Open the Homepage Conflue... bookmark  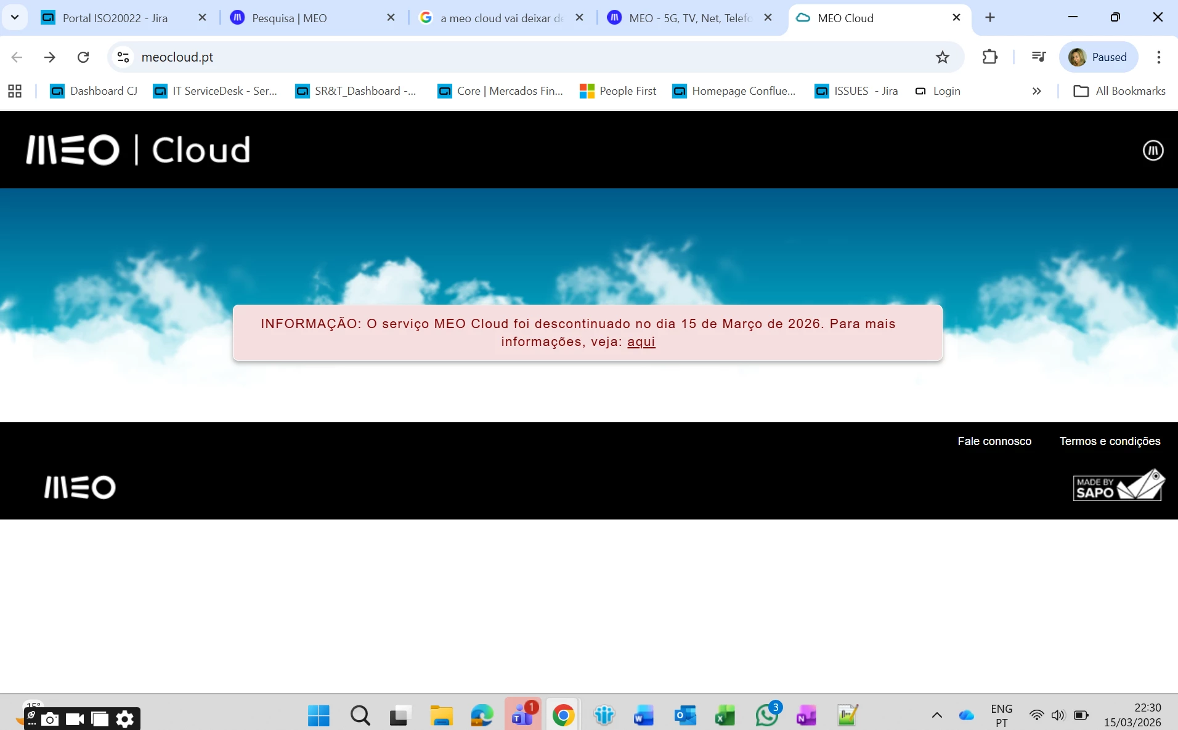[734, 91]
